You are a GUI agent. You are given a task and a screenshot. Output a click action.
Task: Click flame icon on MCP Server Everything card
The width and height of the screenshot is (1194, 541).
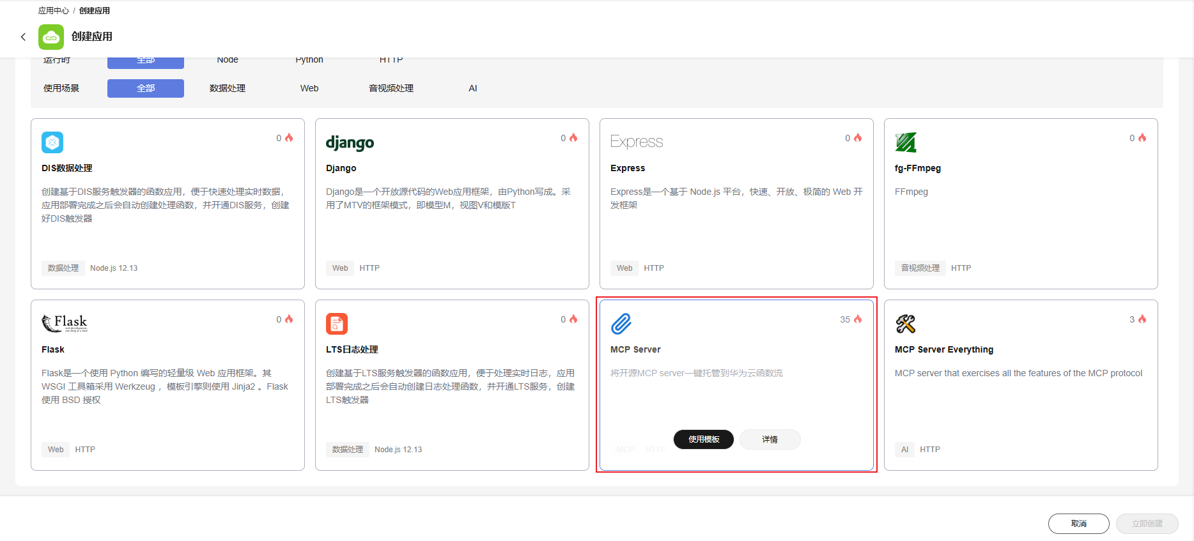(x=1143, y=319)
